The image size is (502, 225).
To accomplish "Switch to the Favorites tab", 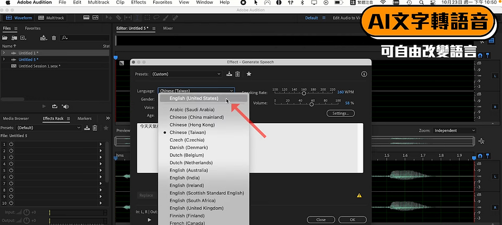I will coord(33,28).
